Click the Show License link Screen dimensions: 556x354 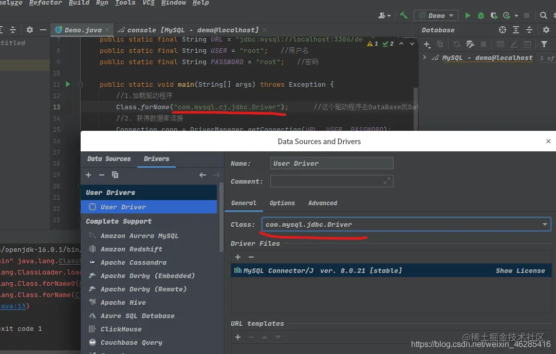pos(520,270)
